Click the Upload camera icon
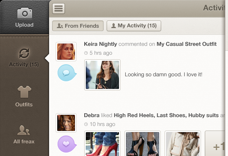The width and height of the screenshot is (228, 156). (x=25, y=13)
